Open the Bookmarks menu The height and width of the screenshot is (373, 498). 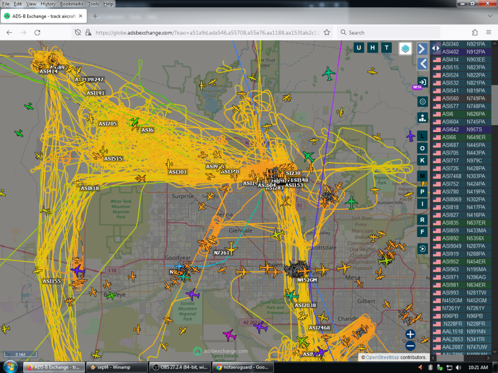72,4
